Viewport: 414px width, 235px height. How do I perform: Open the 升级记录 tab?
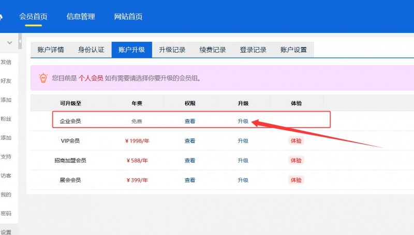pos(172,50)
